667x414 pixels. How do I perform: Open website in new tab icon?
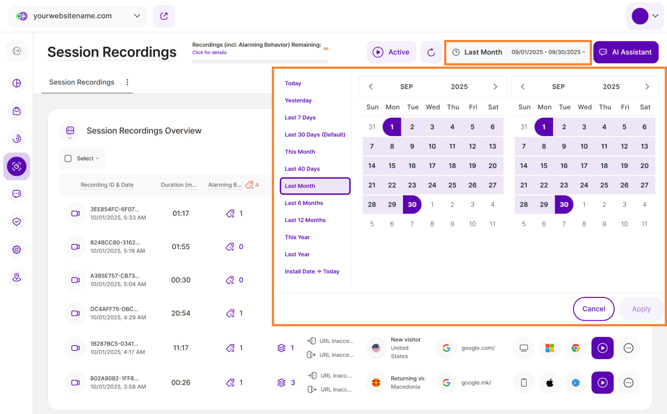[164, 16]
